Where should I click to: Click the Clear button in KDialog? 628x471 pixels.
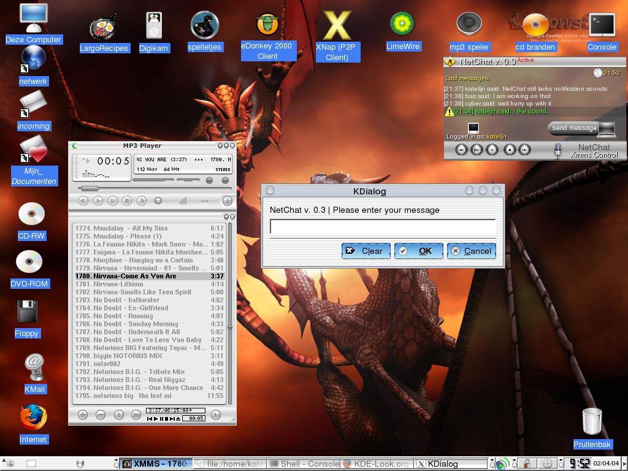(x=366, y=251)
